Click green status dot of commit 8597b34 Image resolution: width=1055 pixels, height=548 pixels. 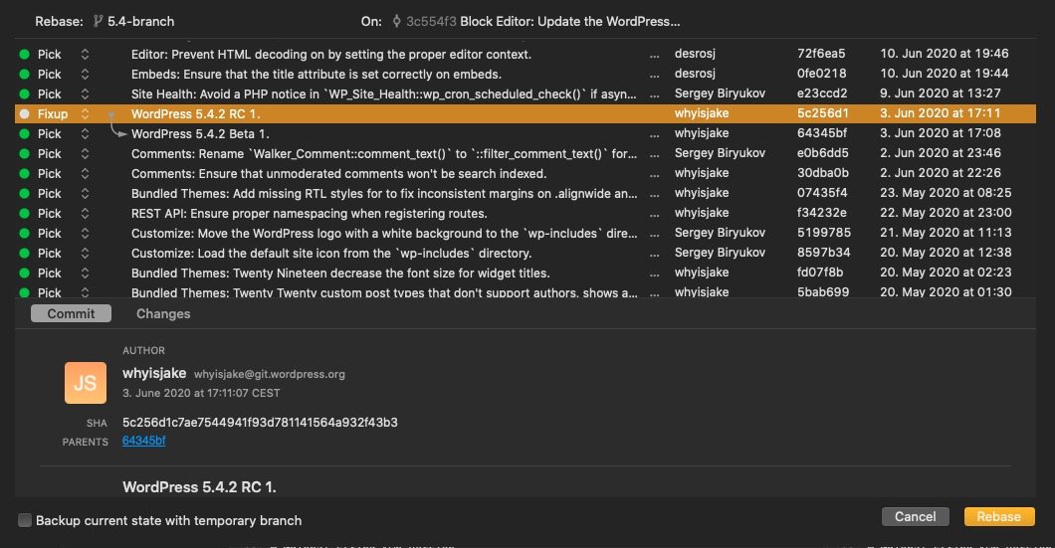click(24, 254)
